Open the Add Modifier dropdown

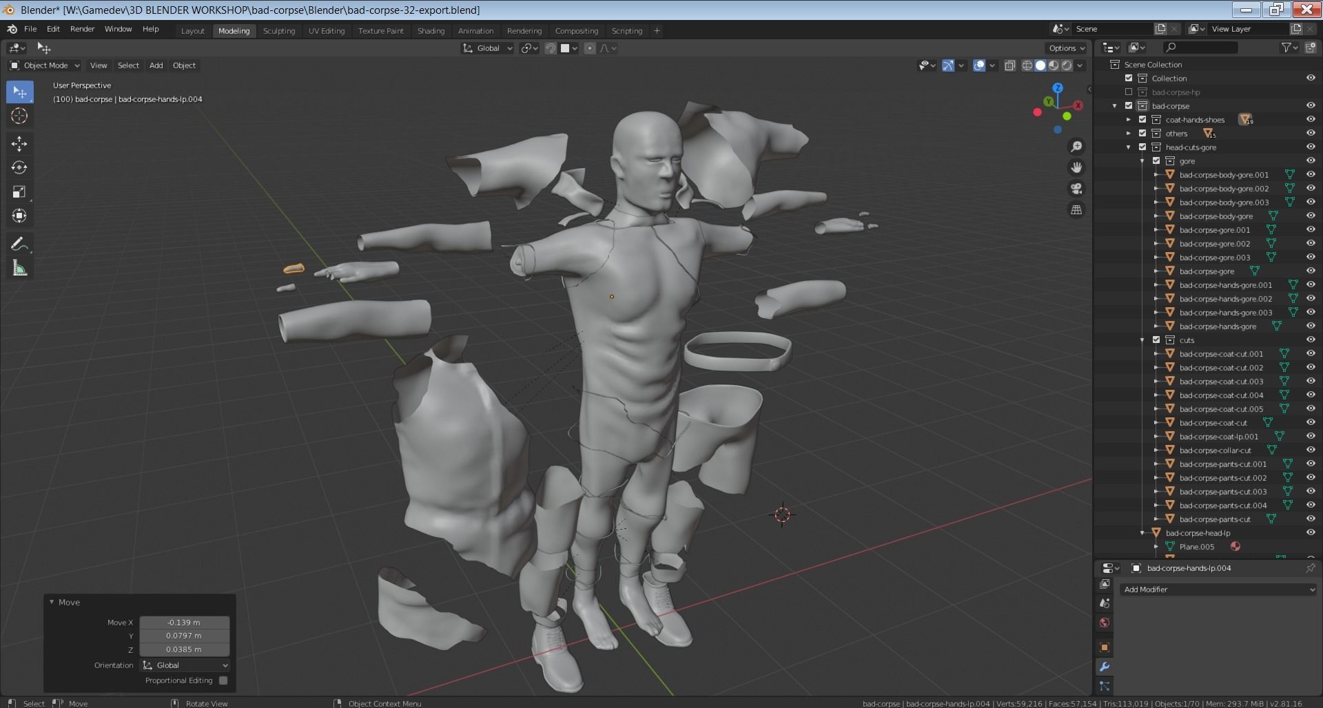[1218, 590]
